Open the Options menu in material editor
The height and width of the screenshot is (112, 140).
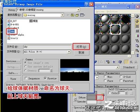[x=100, y=11]
